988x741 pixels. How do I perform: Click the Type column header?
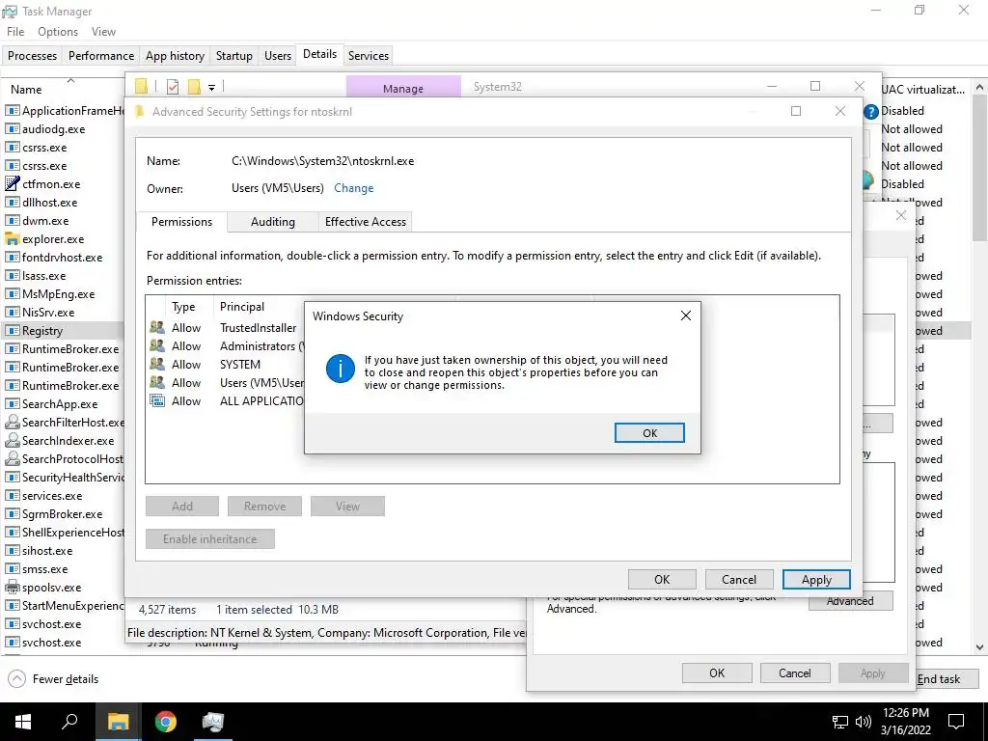click(x=183, y=307)
